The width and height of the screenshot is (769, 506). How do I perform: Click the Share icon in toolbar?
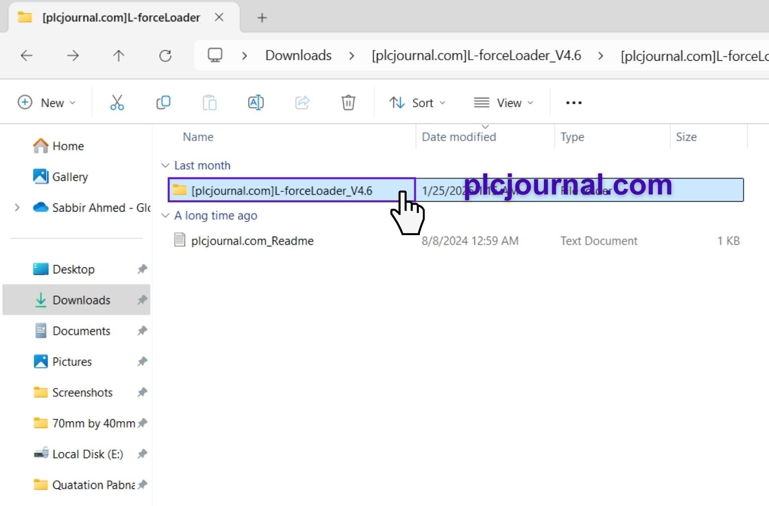[302, 103]
